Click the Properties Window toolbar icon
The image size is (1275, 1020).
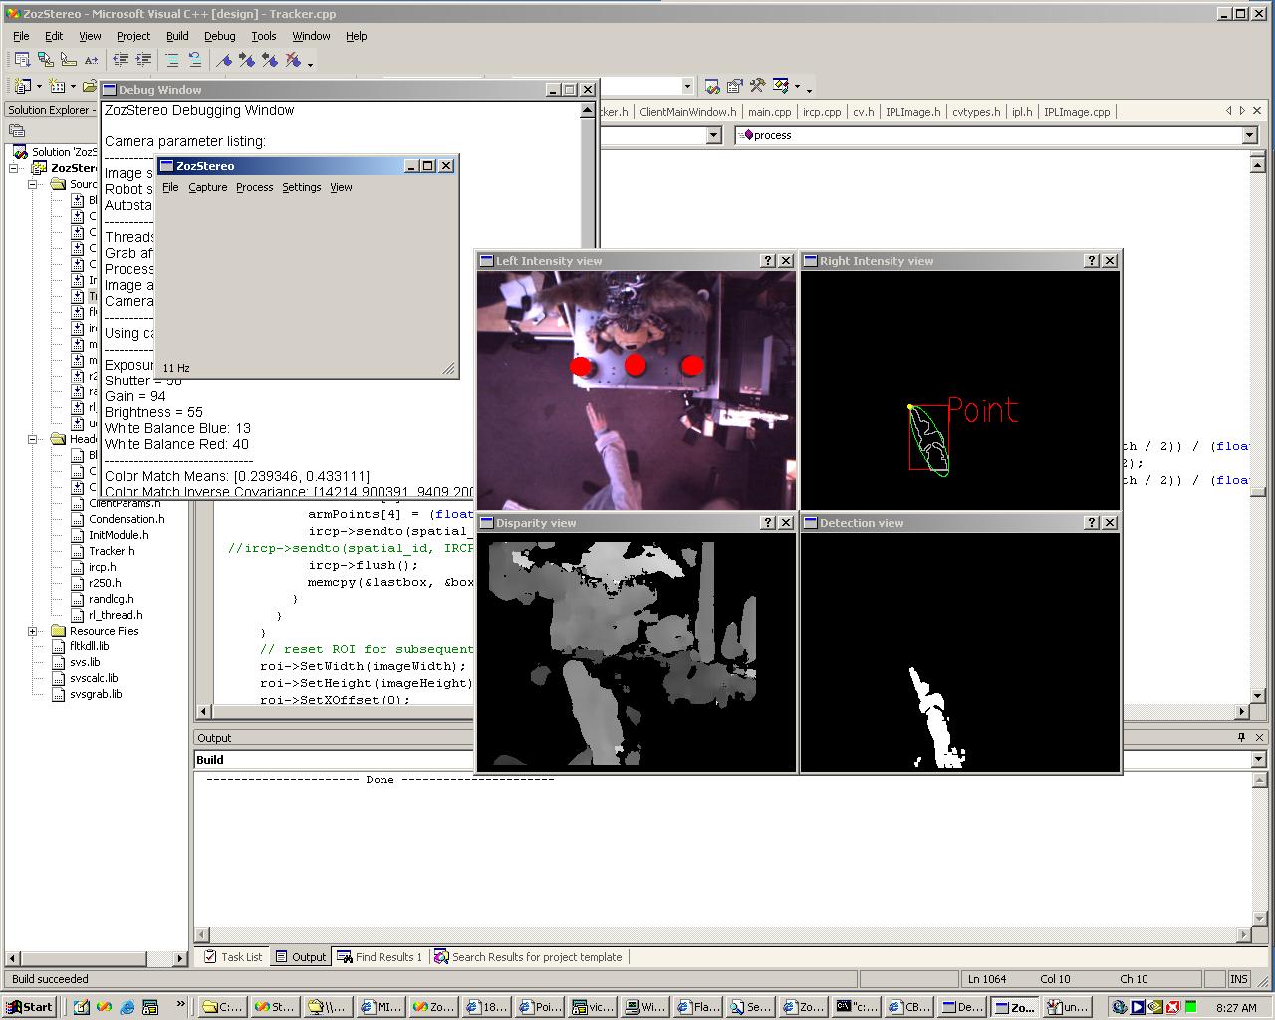(x=734, y=86)
